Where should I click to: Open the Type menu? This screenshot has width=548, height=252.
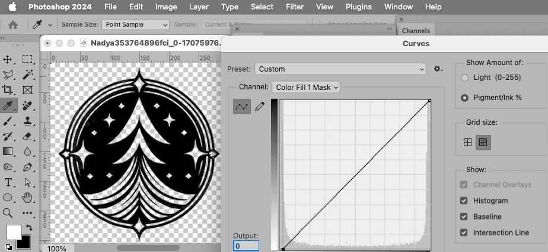click(230, 7)
